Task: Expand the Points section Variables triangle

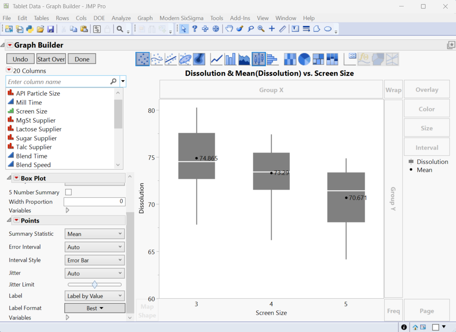Action: 68,317
